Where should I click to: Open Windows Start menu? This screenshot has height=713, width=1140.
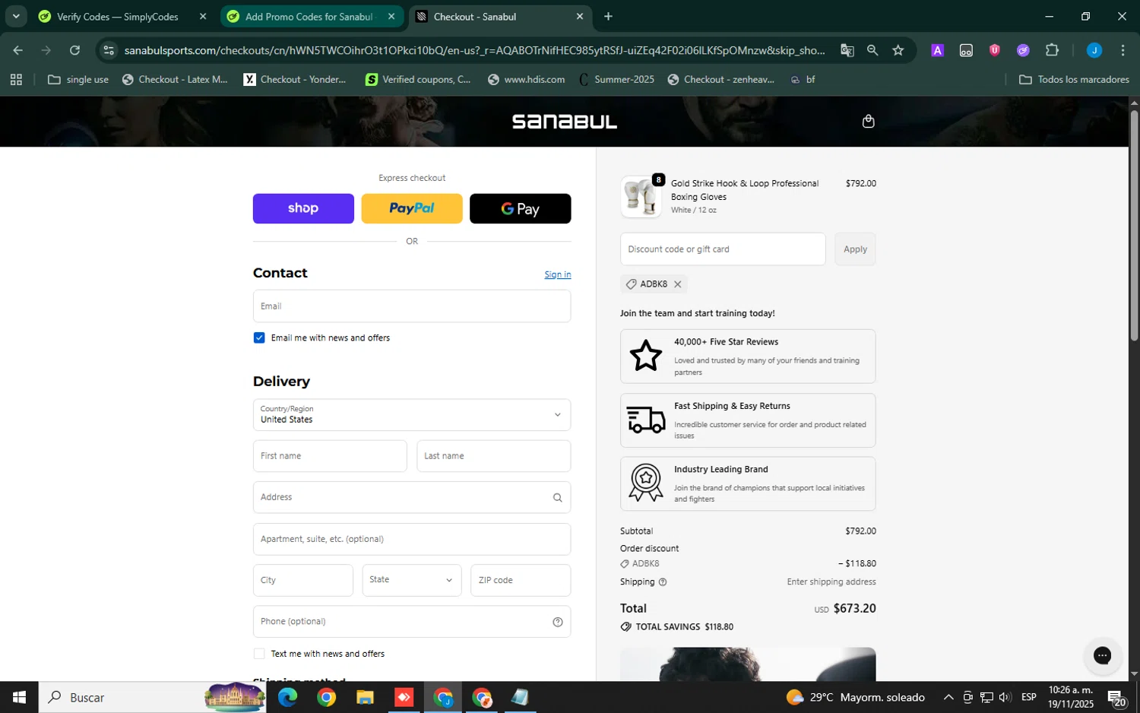(19, 697)
